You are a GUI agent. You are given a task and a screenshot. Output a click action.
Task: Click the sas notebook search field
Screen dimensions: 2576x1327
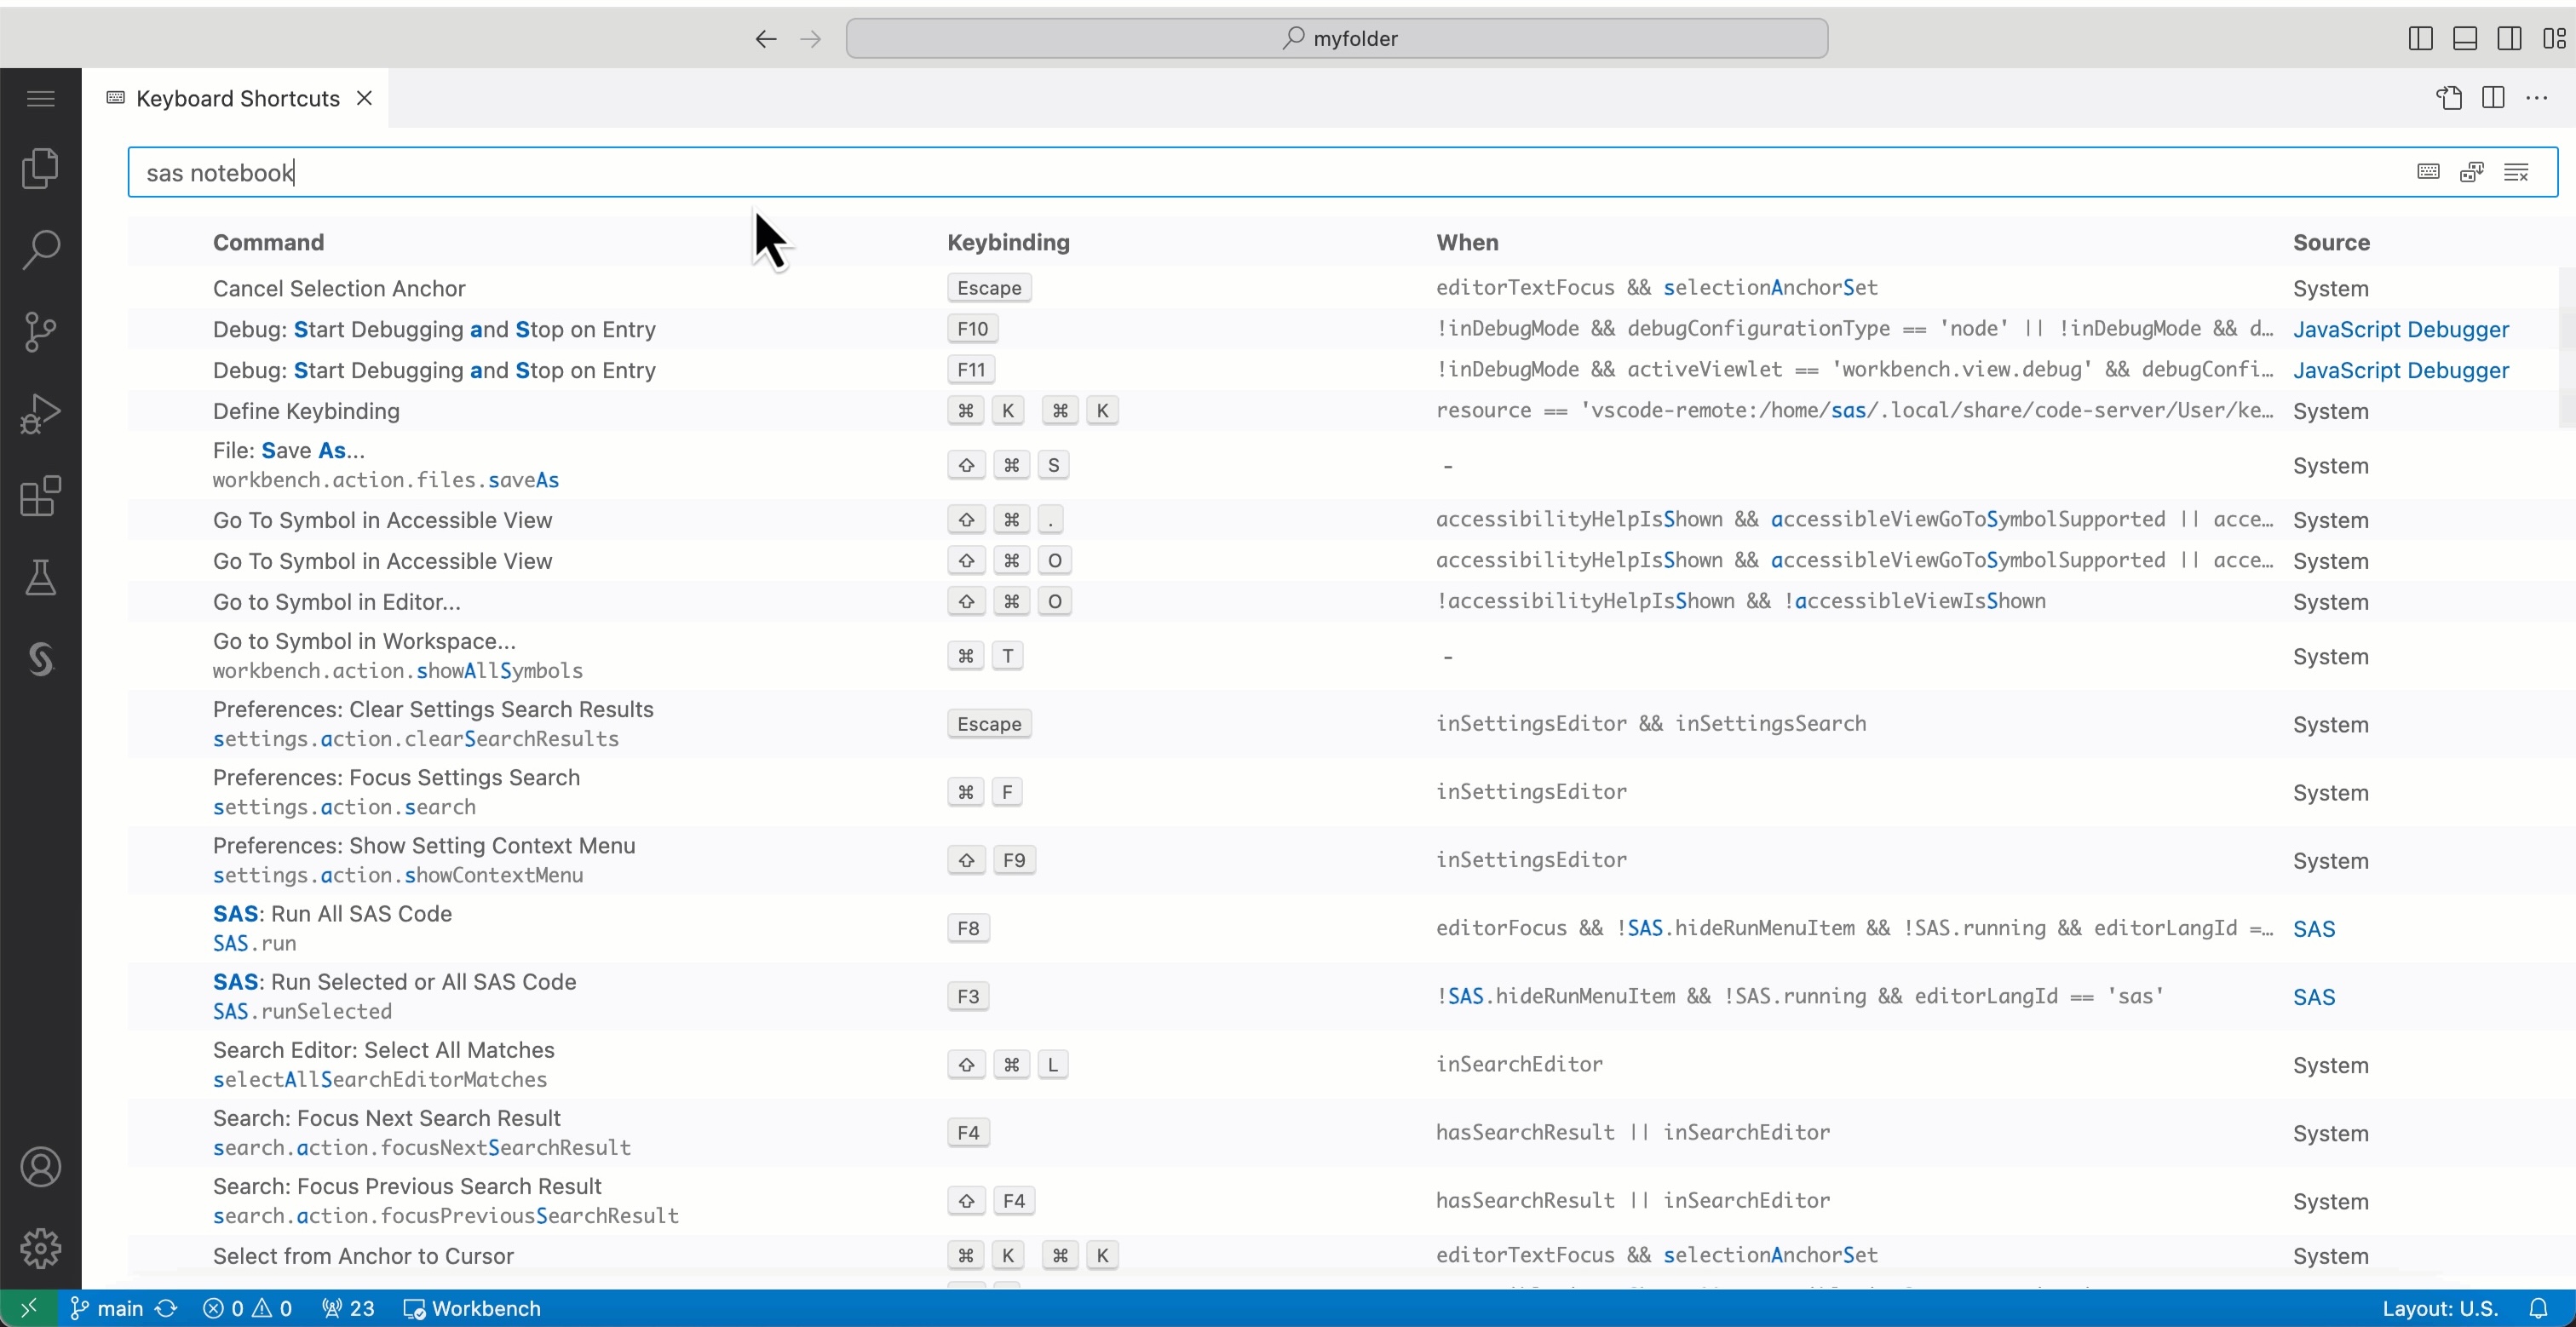coord(1200,172)
